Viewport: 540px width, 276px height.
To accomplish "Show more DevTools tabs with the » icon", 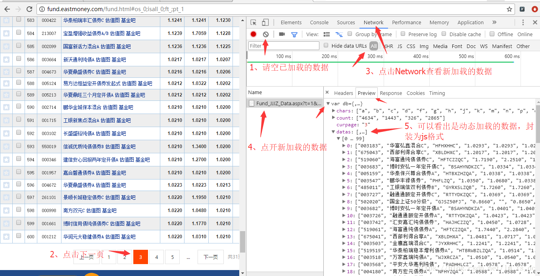I will click(494, 22).
